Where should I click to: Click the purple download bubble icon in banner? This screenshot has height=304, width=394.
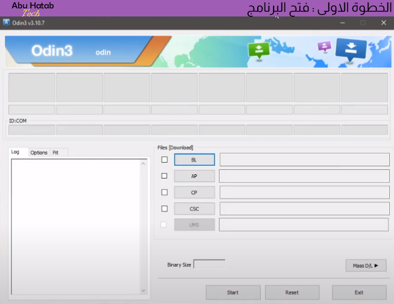(x=324, y=47)
